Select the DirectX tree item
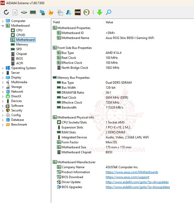The image size is (194, 203). pos(16,96)
